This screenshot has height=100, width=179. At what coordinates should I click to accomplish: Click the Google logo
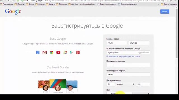(x=13, y=12)
